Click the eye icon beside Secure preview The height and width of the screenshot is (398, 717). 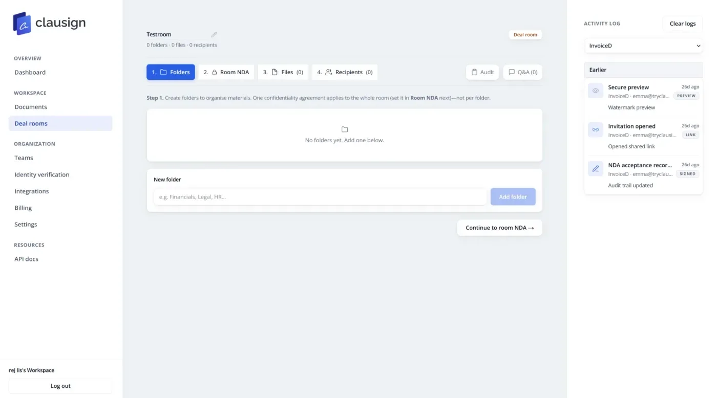coord(596,91)
